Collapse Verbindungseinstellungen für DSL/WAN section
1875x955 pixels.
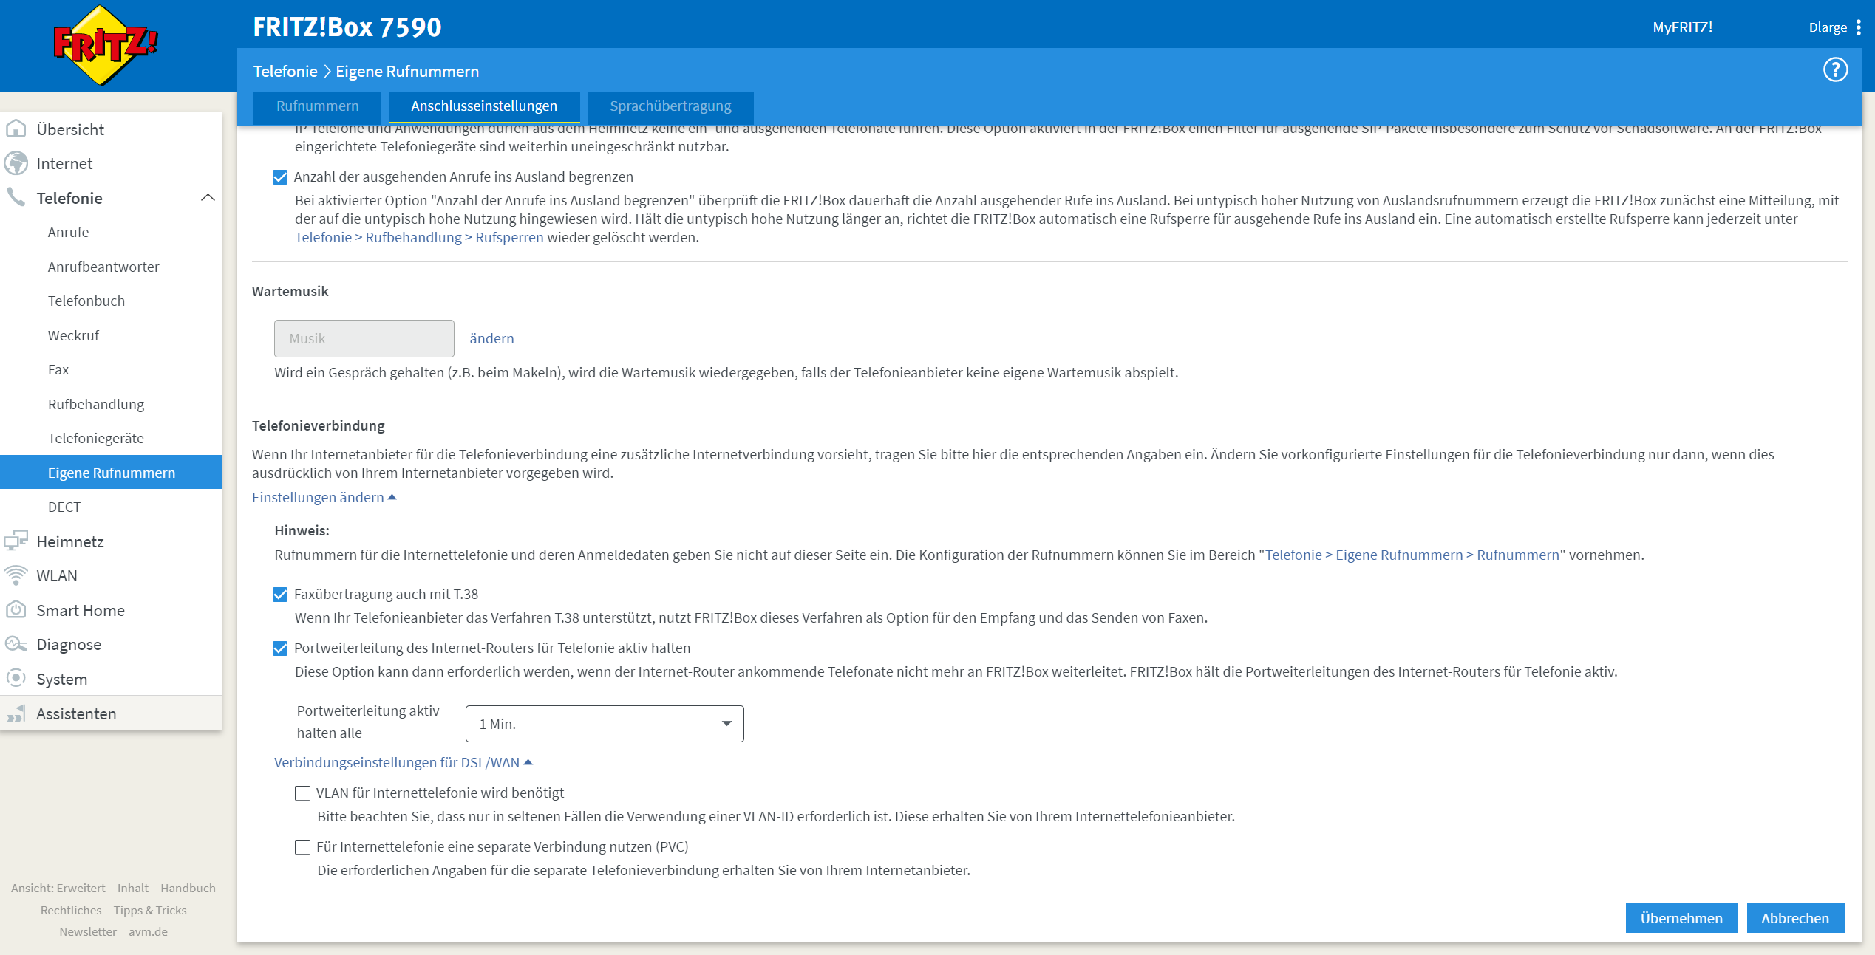pos(404,762)
